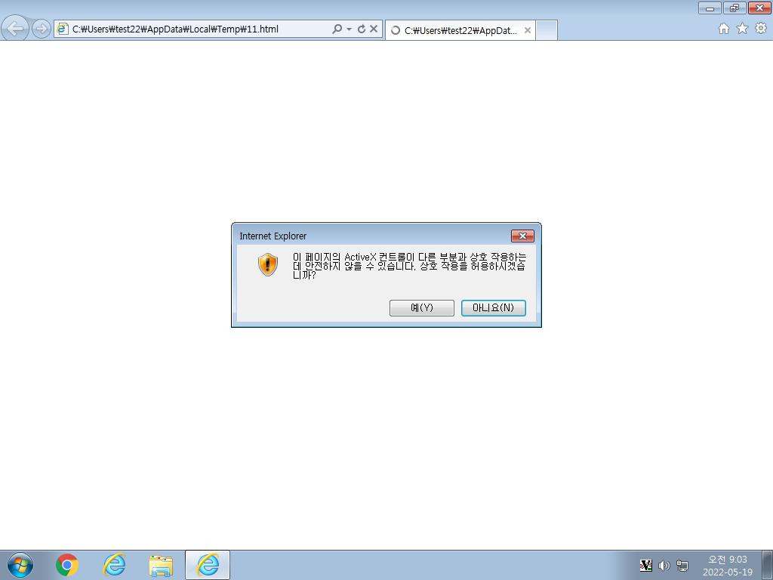This screenshot has width=773, height=580.
Task: Stop loading with the X icon in address bar
Action: (374, 29)
